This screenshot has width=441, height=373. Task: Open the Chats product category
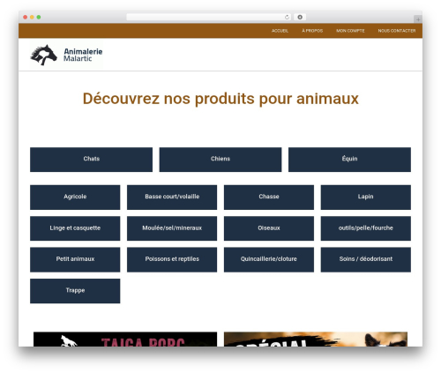91,160
